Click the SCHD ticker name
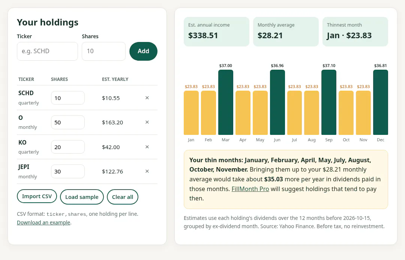This screenshot has height=260, width=405. click(26, 93)
